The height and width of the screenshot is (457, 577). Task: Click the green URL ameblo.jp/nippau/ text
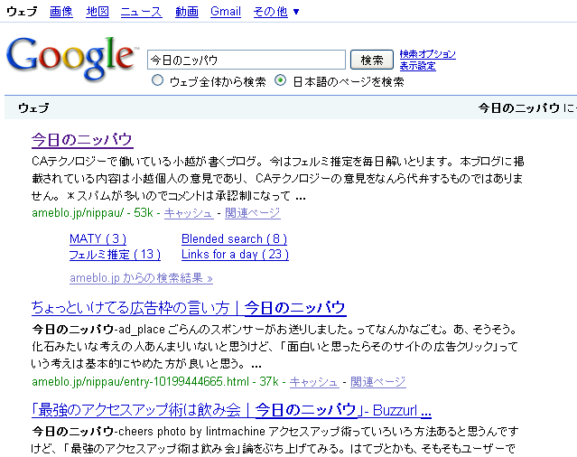coord(78,212)
